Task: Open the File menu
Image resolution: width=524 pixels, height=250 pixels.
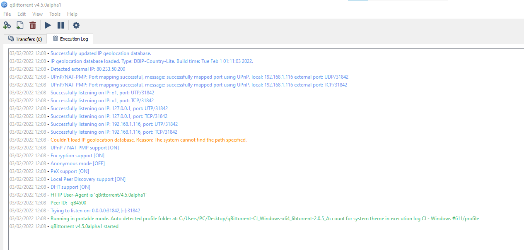Action: click(x=7, y=14)
